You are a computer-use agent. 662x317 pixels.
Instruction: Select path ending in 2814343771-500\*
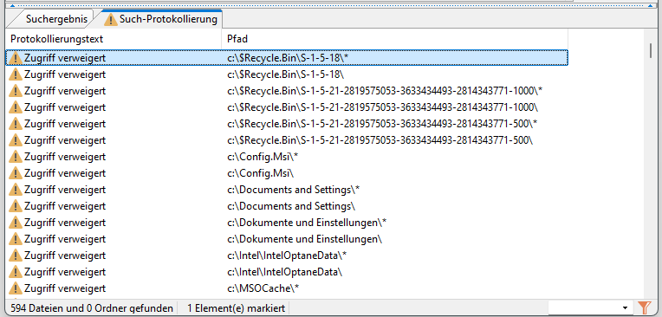tap(382, 124)
